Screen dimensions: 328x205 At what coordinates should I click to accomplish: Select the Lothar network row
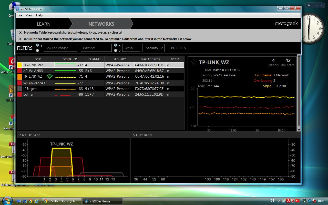point(100,94)
